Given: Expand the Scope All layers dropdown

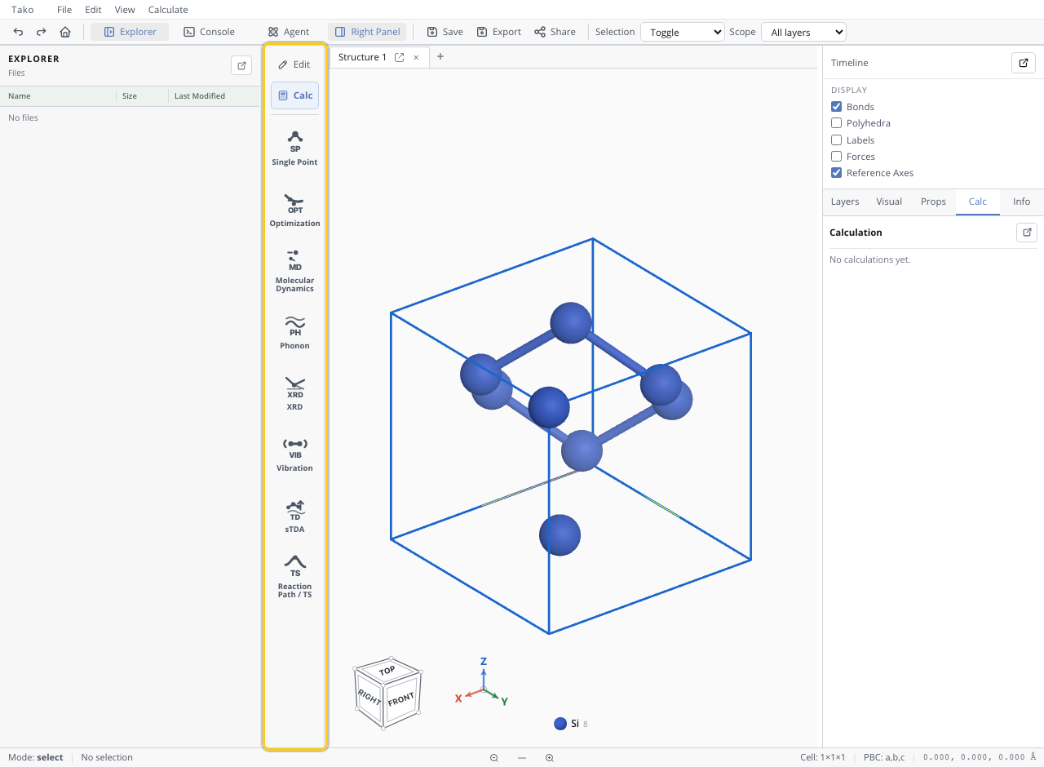Looking at the screenshot, I should click(803, 32).
